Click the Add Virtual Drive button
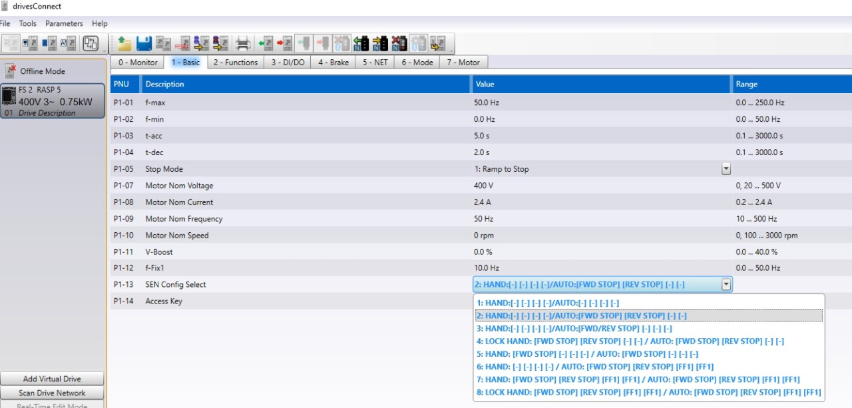This screenshot has height=408, width=852. pos(52,379)
